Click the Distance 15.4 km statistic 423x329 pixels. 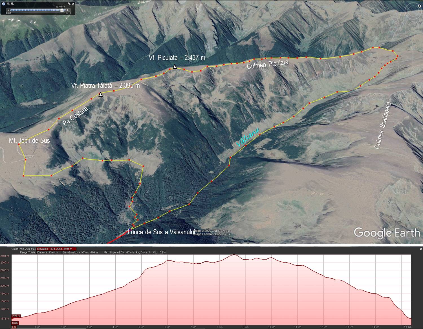click(47, 252)
